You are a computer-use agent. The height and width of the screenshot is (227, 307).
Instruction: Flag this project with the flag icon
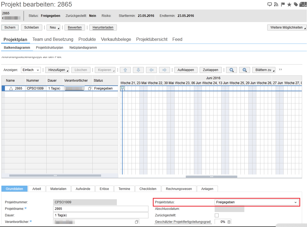[283, 5]
